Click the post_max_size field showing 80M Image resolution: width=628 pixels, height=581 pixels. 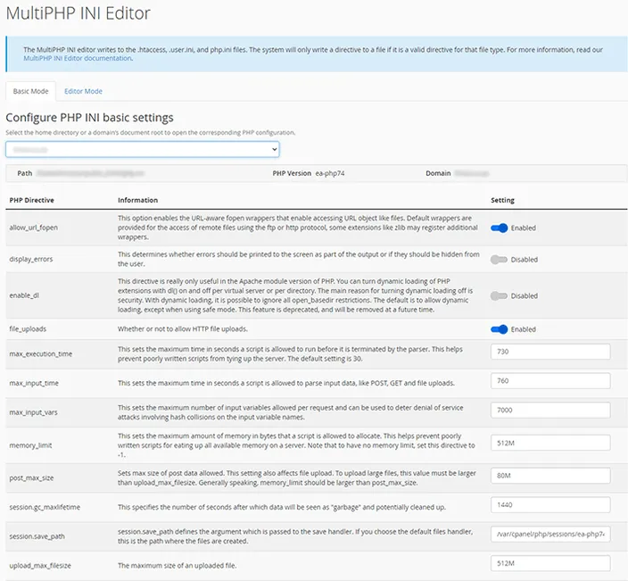pos(550,476)
